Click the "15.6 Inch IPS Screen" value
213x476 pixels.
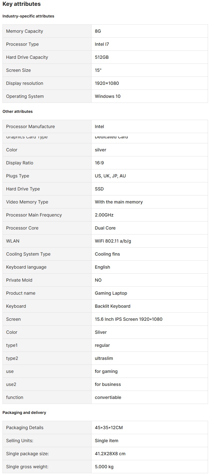pos(129,319)
